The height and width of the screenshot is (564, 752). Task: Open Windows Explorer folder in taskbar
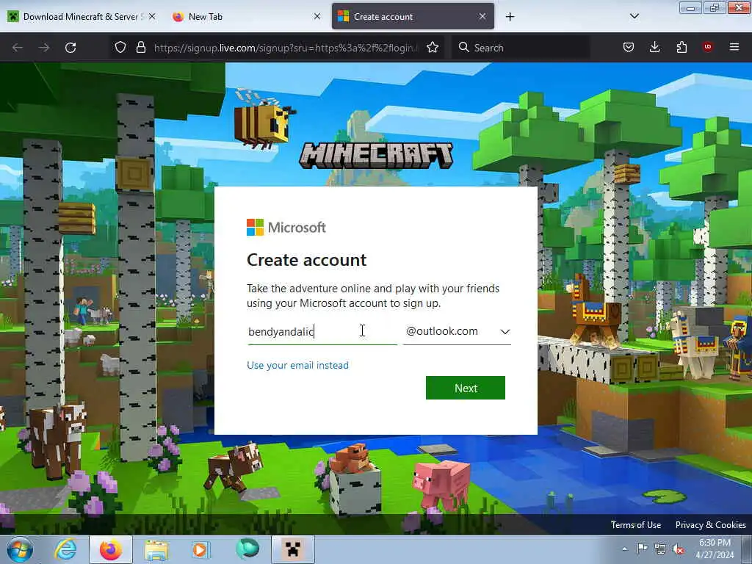pyautogui.click(x=156, y=550)
